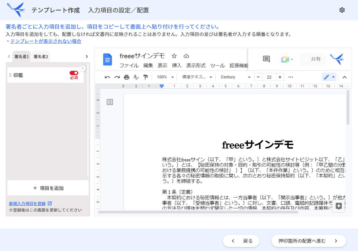Open the ツール menu
Screen dimensions: 358x251
(x=218, y=66)
